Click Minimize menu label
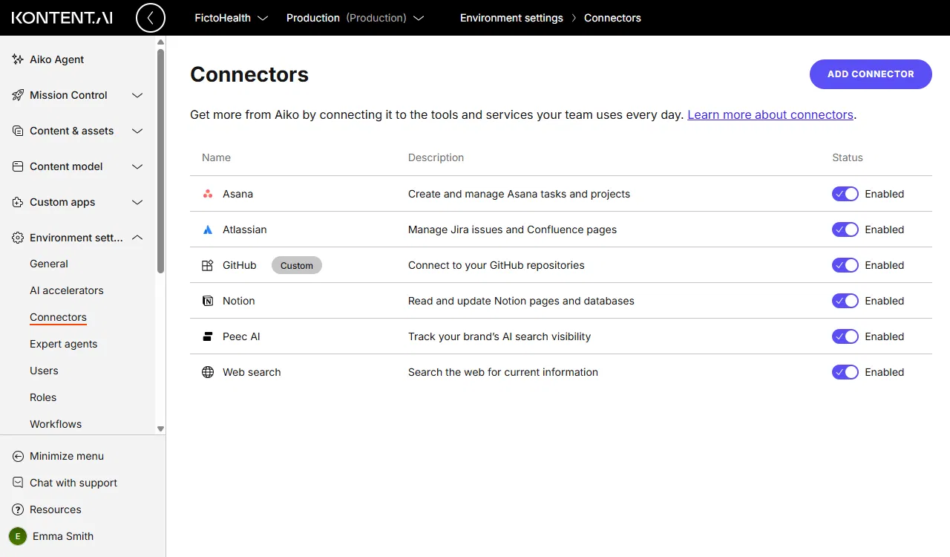Viewport: 950px width, 557px height. (x=67, y=456)
